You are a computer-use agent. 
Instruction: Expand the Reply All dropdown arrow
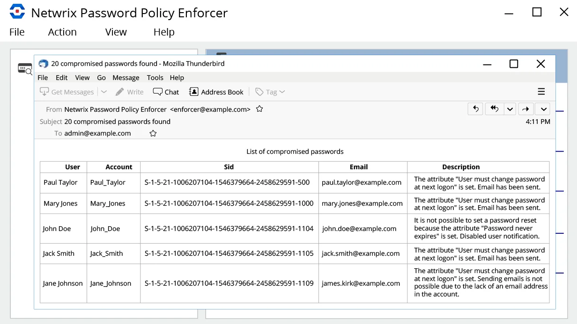510,109
